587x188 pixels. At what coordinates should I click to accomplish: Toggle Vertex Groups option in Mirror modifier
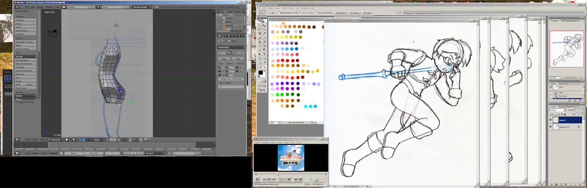[x=227, y=75]
